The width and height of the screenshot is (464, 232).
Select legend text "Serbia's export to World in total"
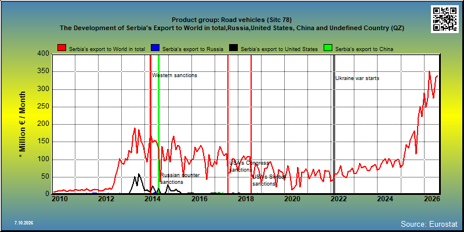[107, 49]
